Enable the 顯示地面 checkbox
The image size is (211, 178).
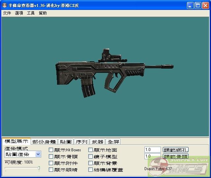(90, 150)
